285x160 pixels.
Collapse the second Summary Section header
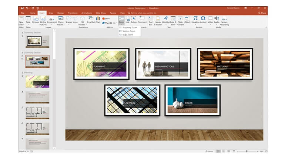coord(23,53)
